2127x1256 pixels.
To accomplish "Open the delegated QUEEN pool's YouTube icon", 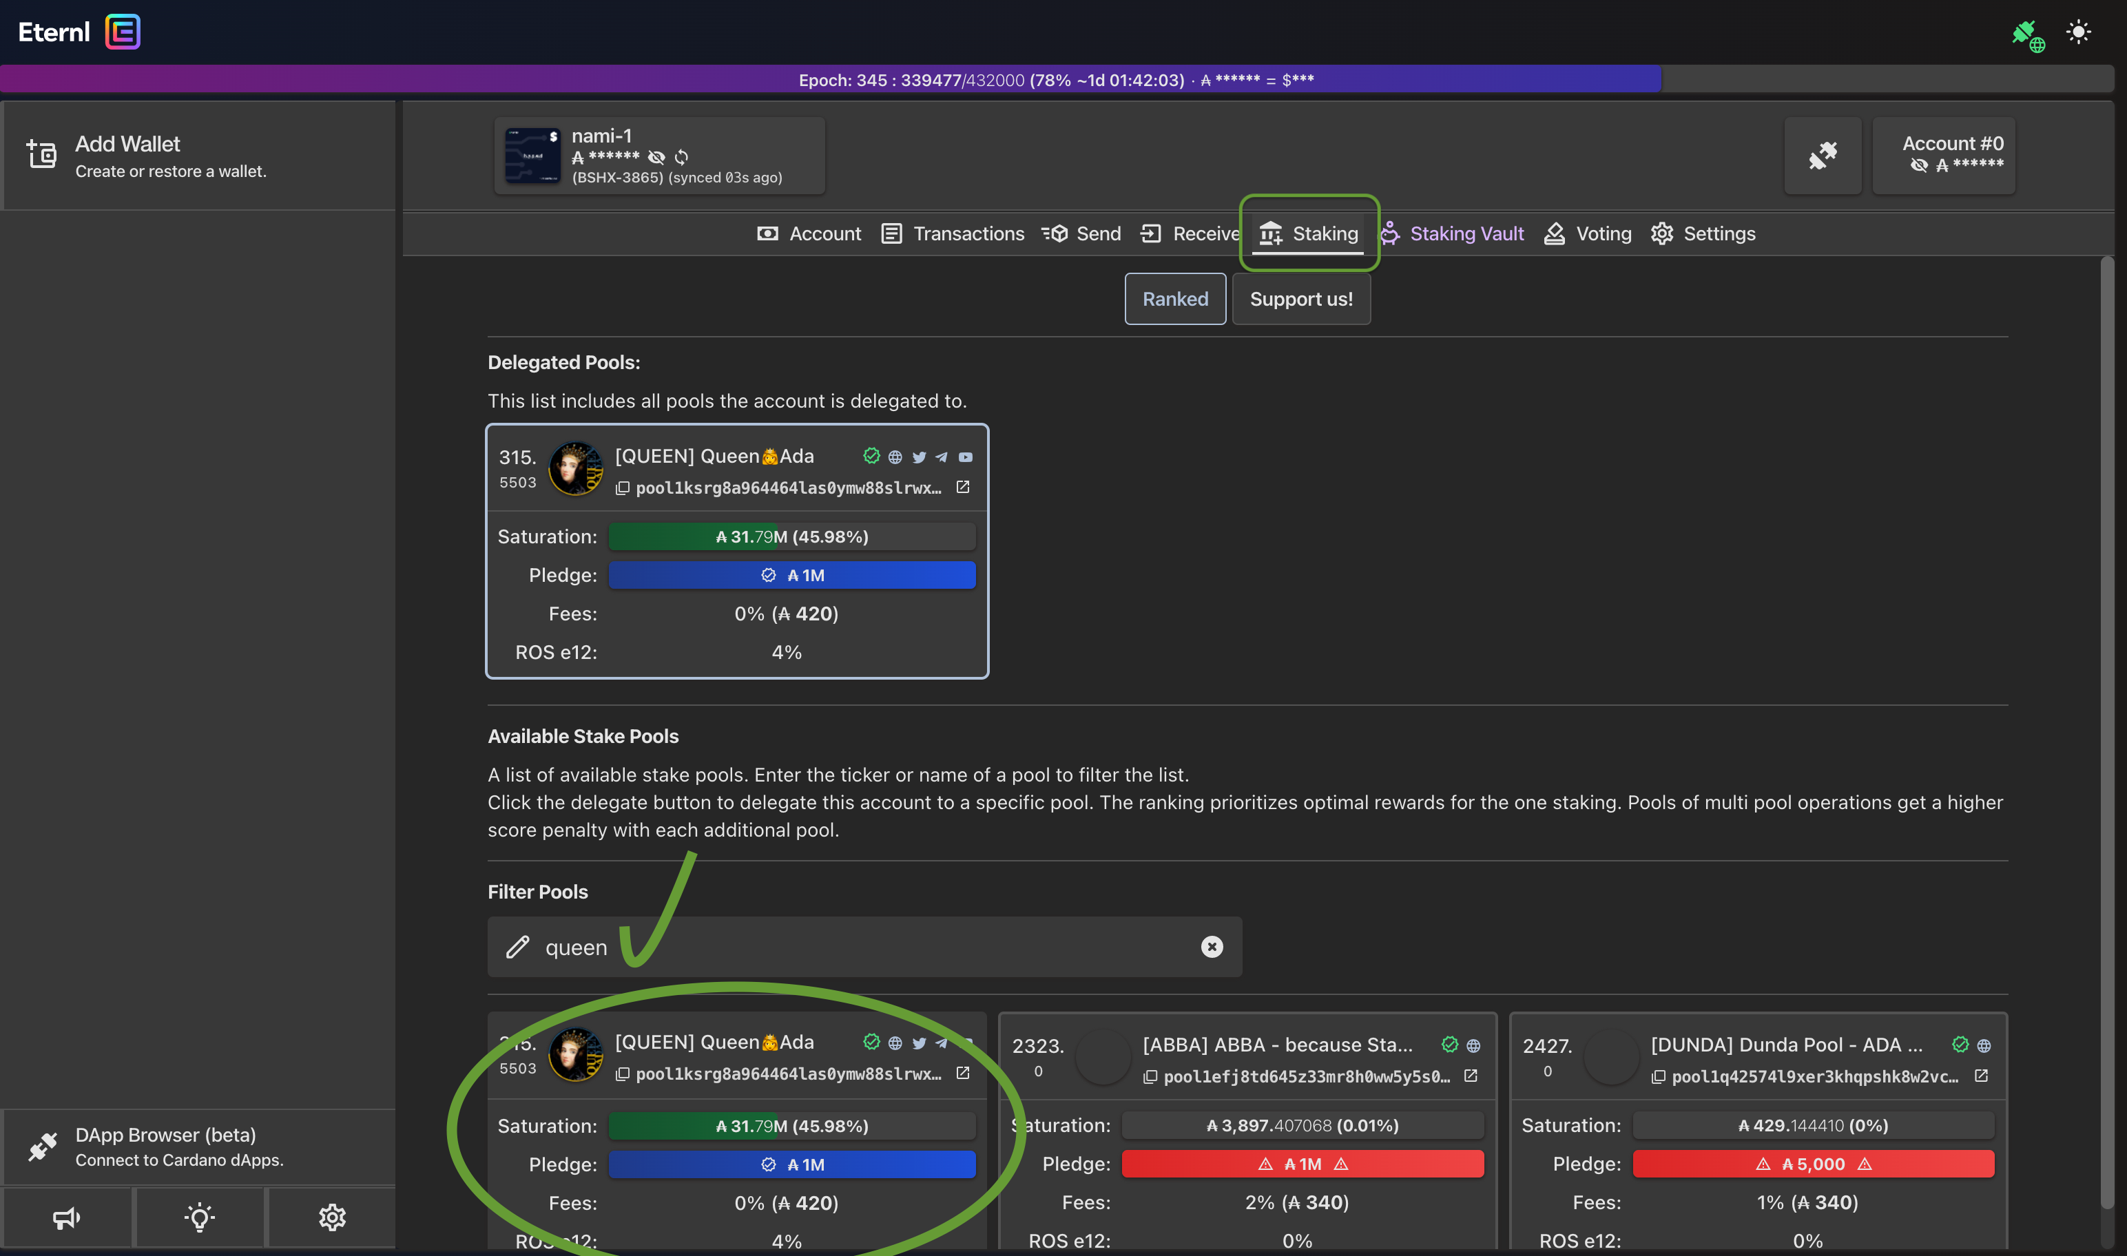I will click(x=965, y=457).
